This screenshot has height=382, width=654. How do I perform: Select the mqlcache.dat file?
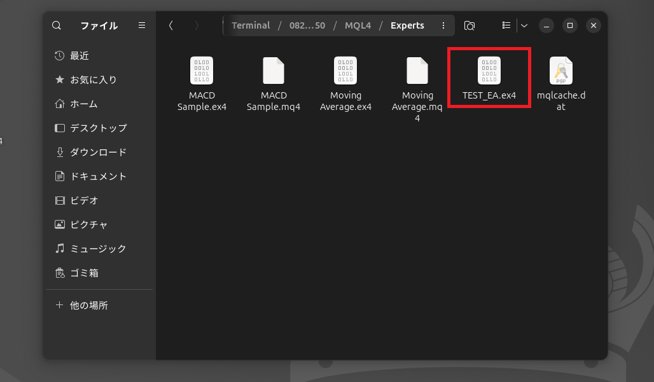pos(560,83)
